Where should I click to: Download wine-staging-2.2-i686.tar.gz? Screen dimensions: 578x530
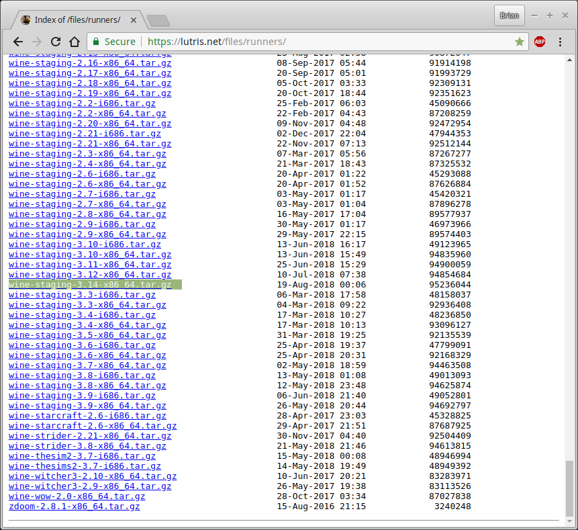[x=82, y=103]
